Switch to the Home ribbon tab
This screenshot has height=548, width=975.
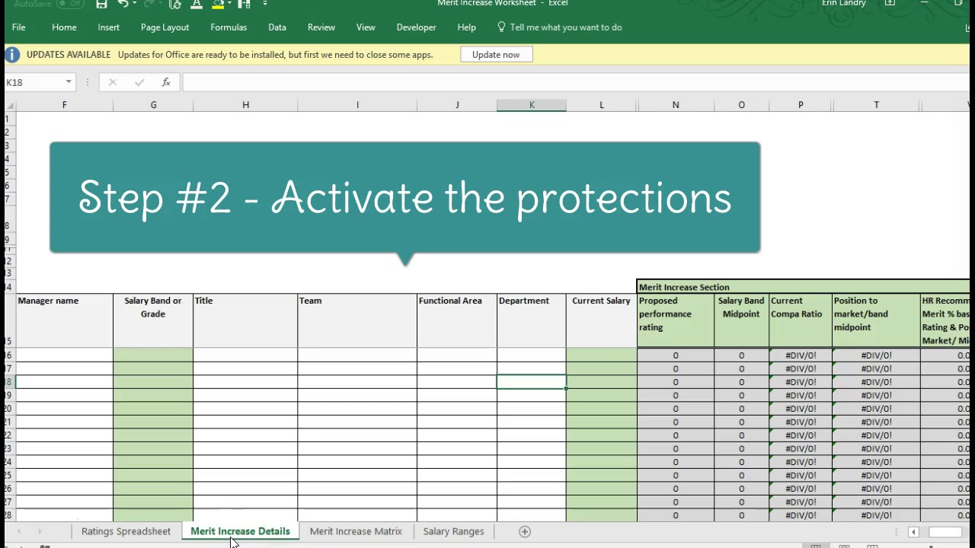coord(64,27)
